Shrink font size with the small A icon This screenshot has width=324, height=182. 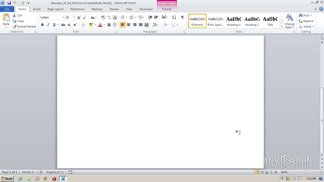pyautogui.click(x=85, y=17)
